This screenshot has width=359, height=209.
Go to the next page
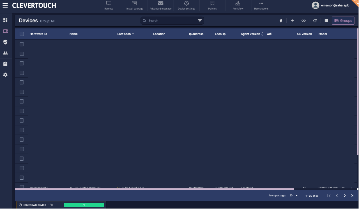coord(345,196)
